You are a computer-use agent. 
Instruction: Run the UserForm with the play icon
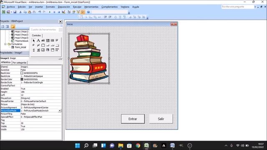coord(50,12)
